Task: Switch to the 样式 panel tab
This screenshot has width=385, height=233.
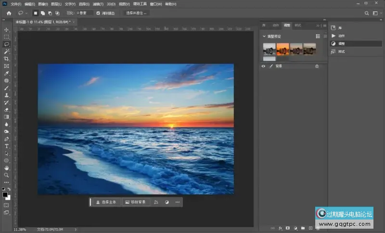Action: coord(298,26)
